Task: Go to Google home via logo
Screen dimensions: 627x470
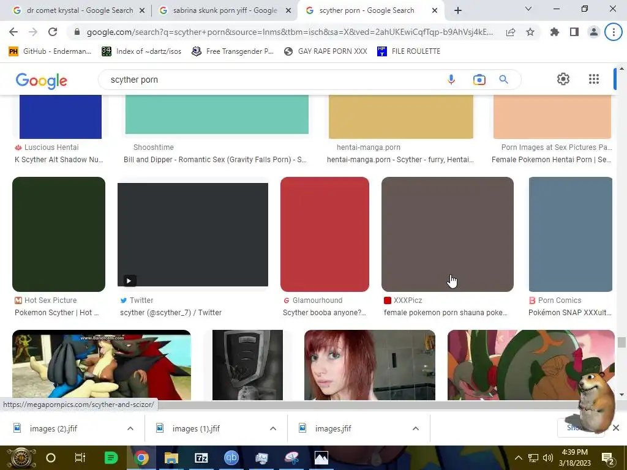Action: (x=42, y=81)
